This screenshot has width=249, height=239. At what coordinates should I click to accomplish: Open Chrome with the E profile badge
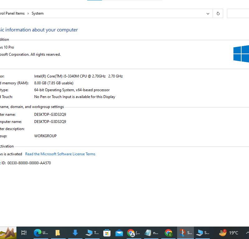[168, 232]
